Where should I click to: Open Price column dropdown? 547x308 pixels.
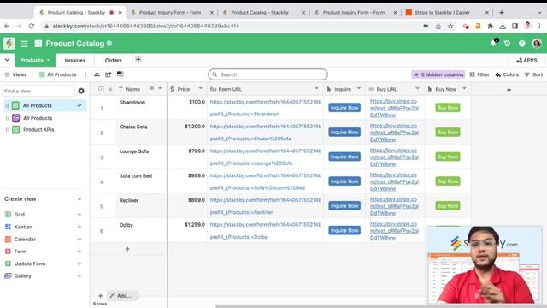(201, 89)
